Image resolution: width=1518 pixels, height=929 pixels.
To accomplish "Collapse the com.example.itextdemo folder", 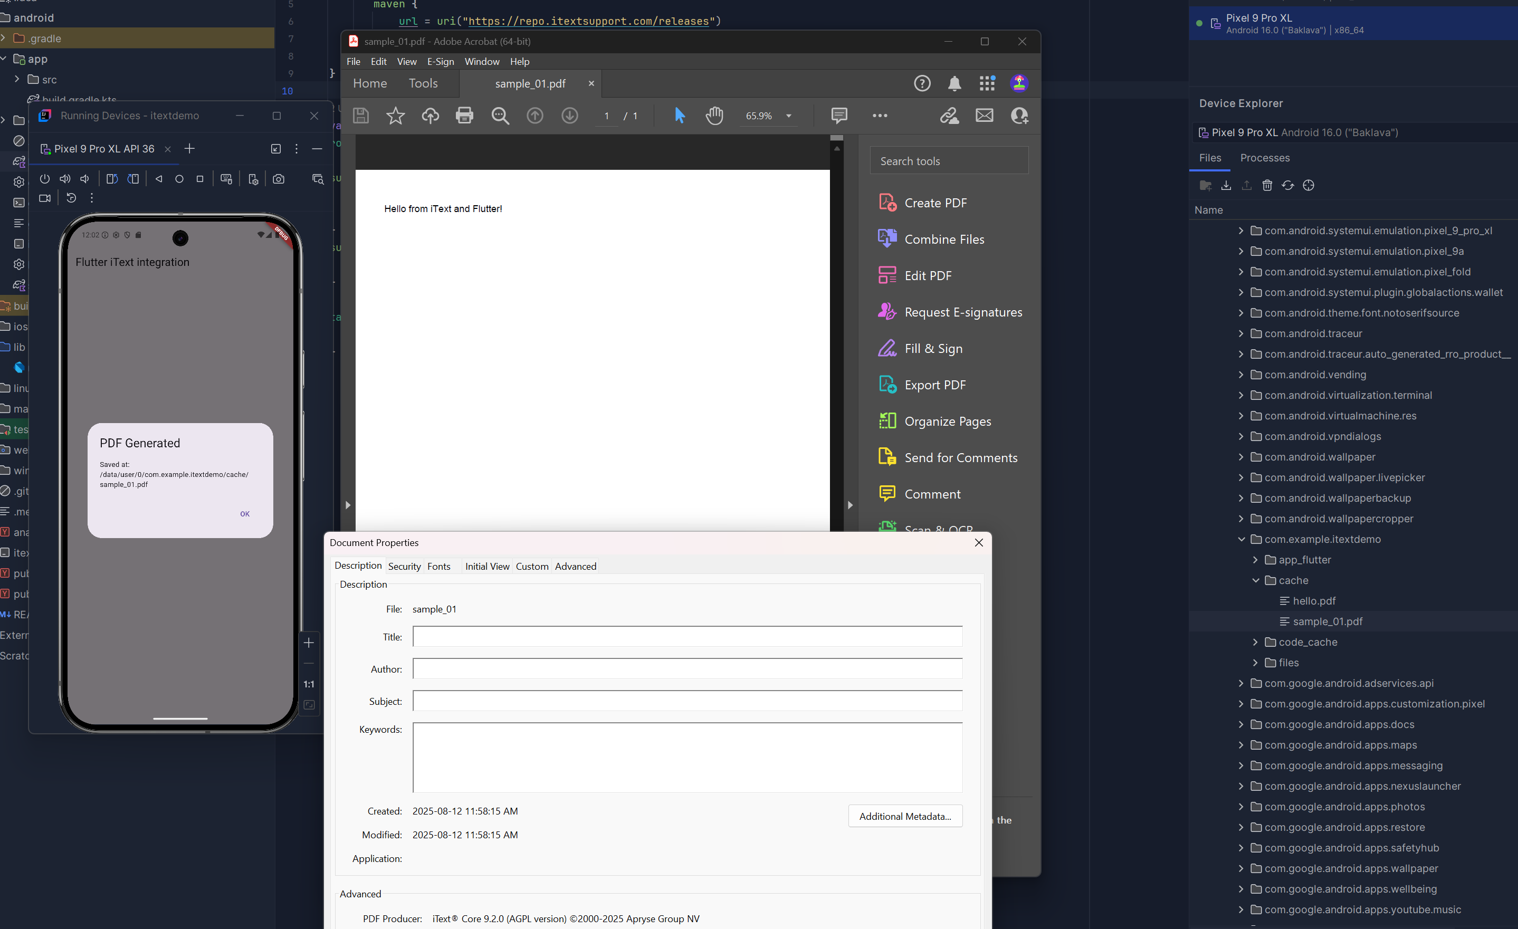I will [1241, 539].
